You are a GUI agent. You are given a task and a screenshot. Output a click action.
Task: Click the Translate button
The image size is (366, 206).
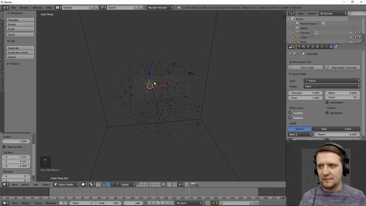(x=21, y=20)
